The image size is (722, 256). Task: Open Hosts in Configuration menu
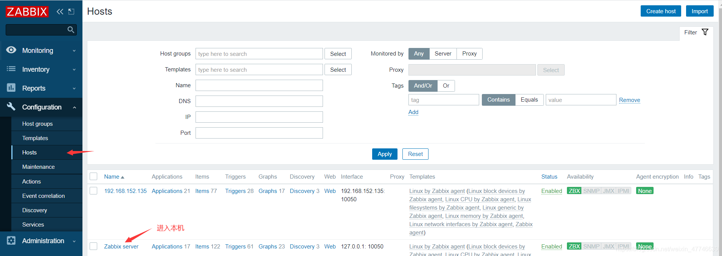47,153
